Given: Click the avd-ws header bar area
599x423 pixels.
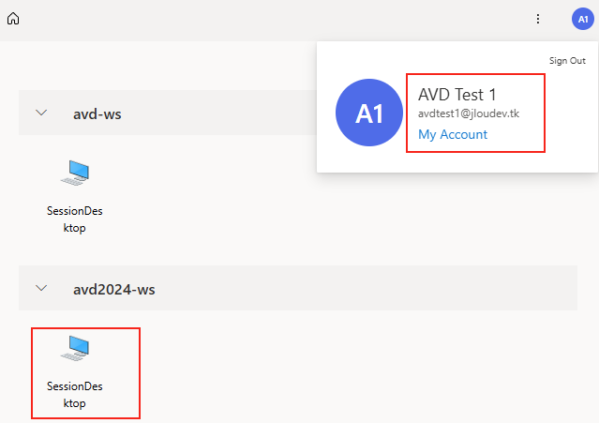Looking at the screenshot, I should [168, 113].
